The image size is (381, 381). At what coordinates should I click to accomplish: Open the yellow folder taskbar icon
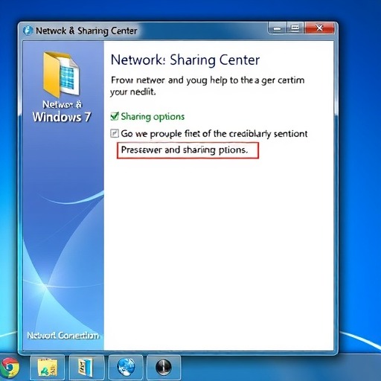pos(48,368)
